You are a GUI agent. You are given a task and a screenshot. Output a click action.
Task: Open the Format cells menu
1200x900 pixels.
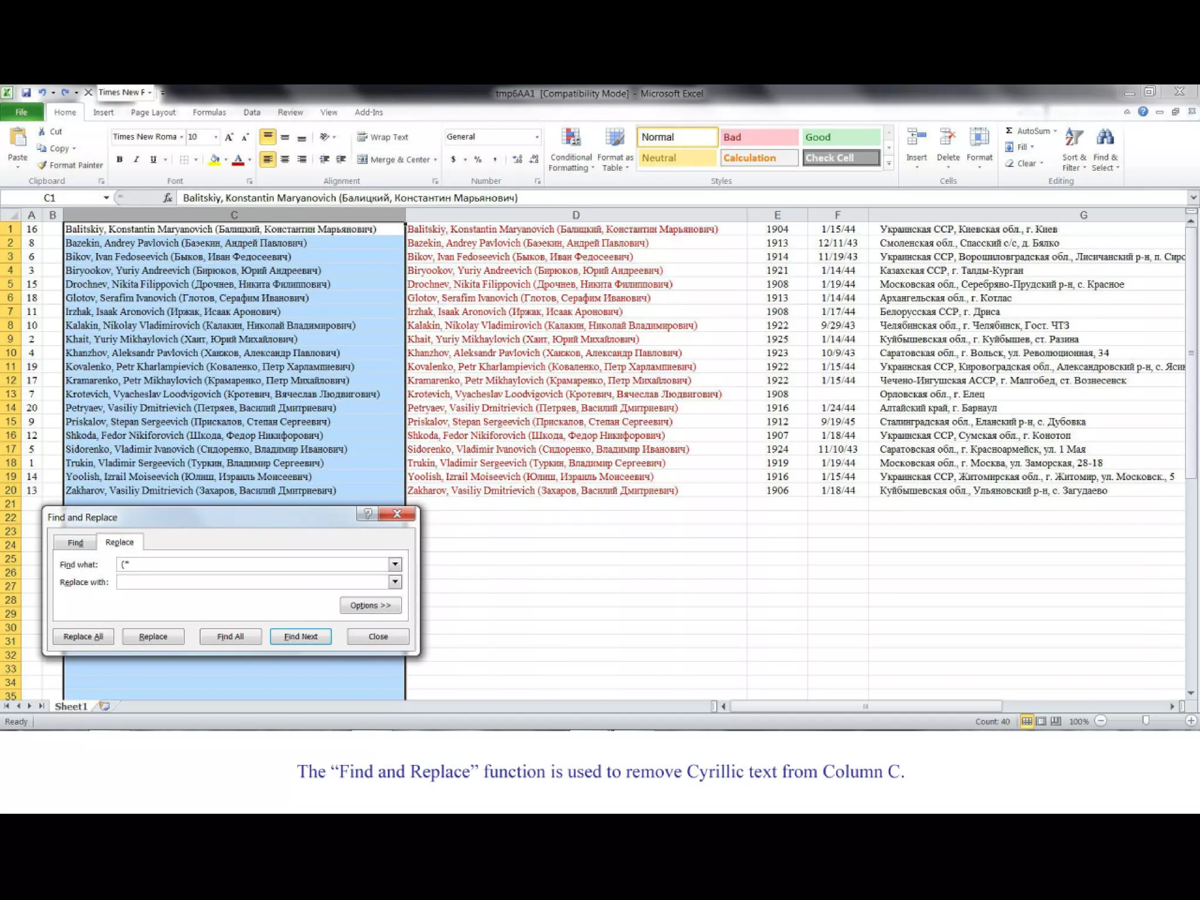point(979,149)
